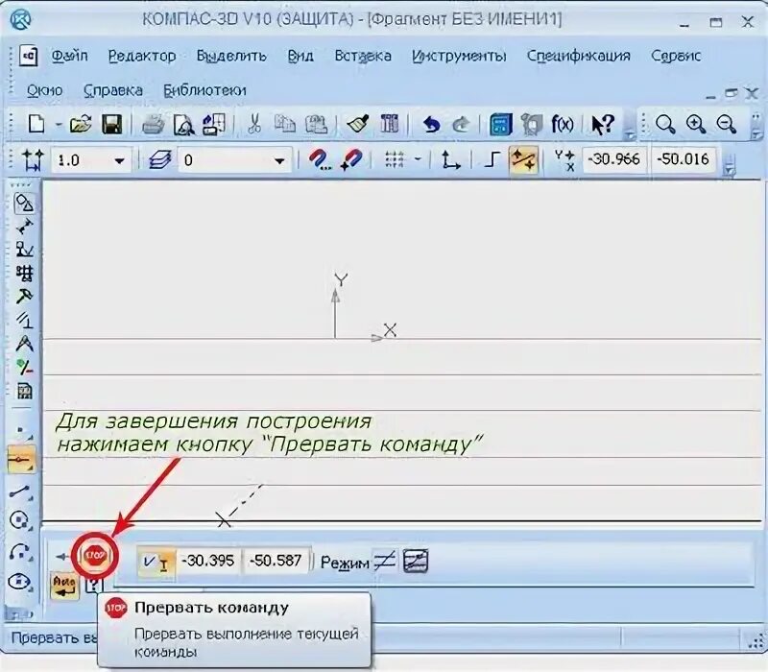This screenshot has width=768, height=672.
Task: Open the Сервис menu
Action: point(676,56)
